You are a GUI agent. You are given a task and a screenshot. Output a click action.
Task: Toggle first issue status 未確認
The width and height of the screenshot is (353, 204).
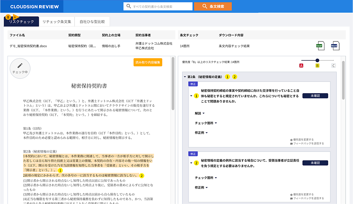pos(315,96)
